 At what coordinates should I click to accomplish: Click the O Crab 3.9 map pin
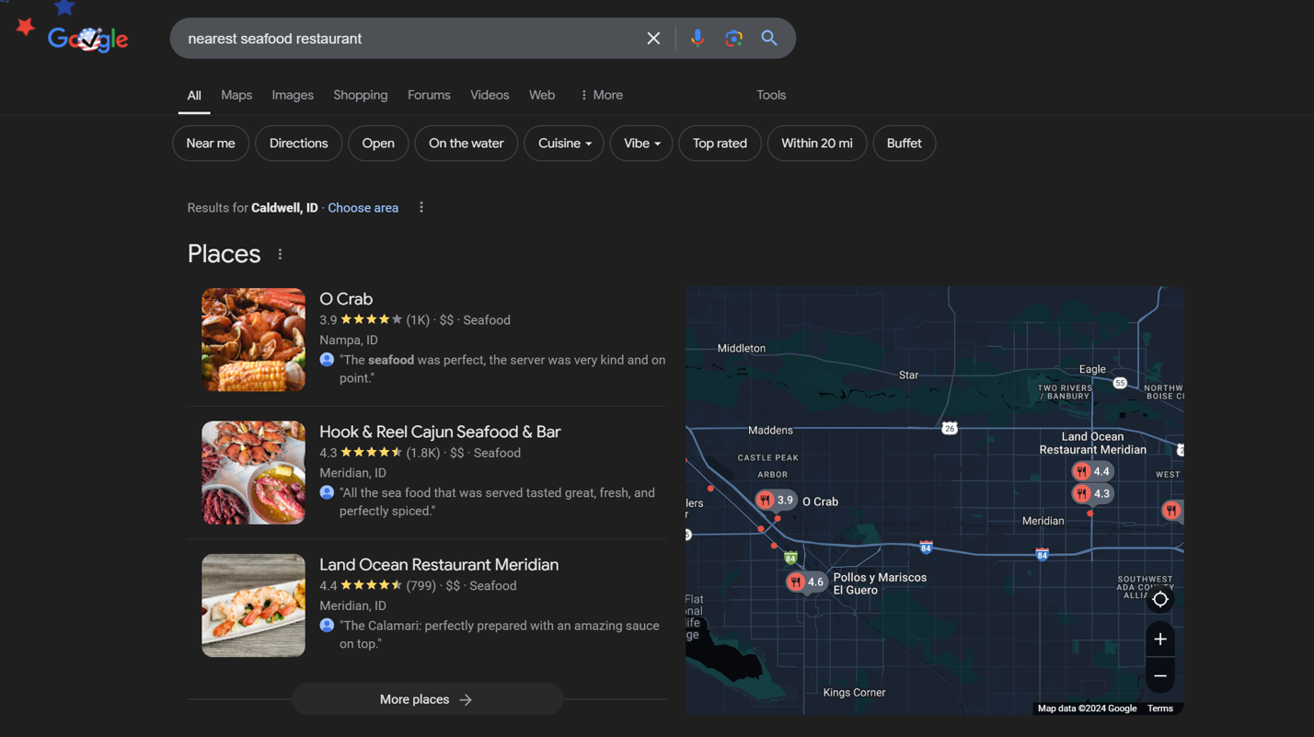coord(776,501)
